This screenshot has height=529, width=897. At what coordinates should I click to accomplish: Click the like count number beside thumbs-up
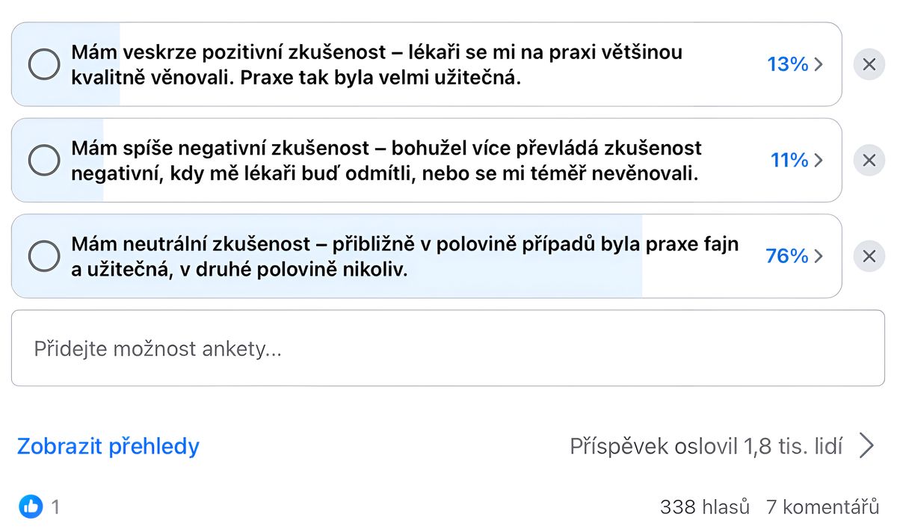[x=55, y=507]
